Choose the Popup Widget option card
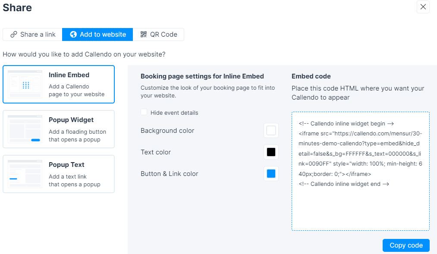 pos(59,129)
